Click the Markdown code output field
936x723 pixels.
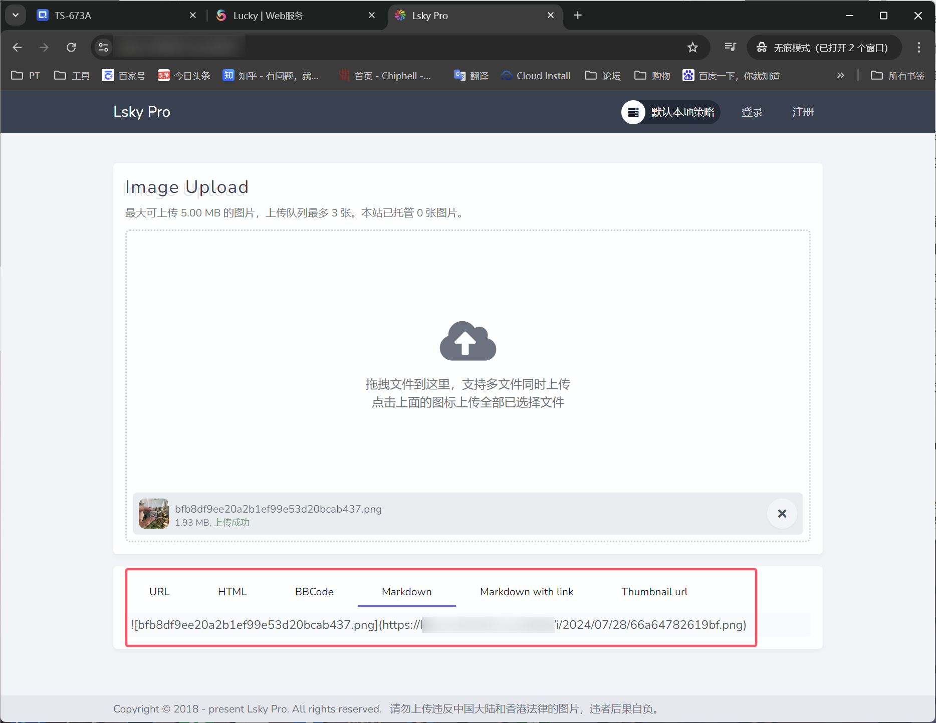tap(467, 625)
